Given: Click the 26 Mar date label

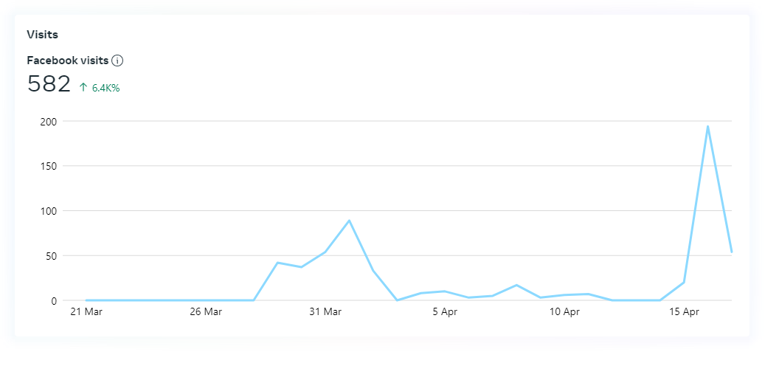Looking at the screenshot, I should point(205,312).
